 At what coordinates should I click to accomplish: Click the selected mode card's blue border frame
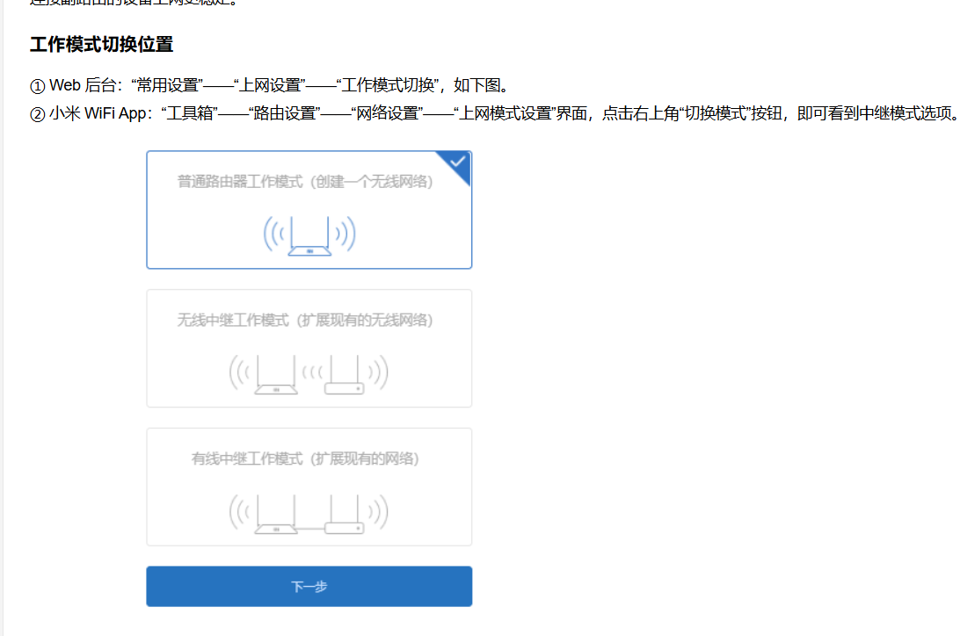coord(148,209)
